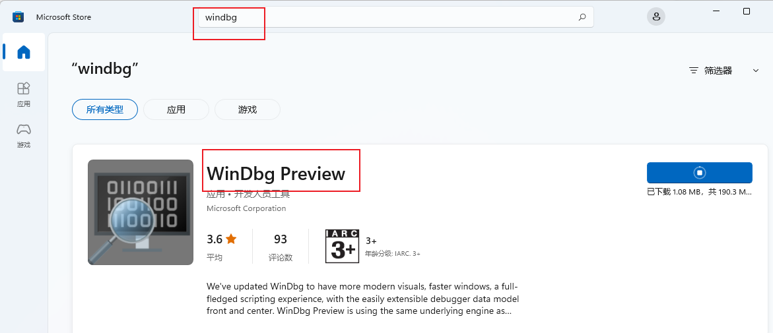Image resolution: width=773 pixels, height=333 pixels.
Task: Click the search magnifier icon
Action: coord(582,18)
